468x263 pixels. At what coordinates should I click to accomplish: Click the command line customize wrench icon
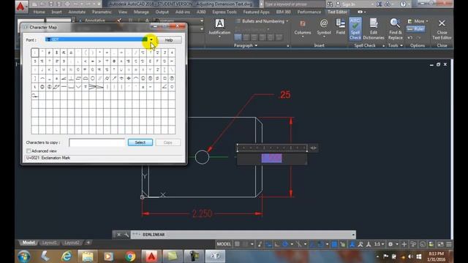click(x=127, y=235)
